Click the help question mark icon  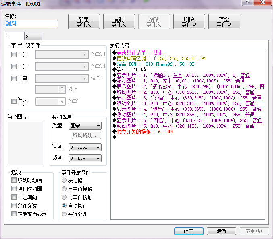click(248, 2)
